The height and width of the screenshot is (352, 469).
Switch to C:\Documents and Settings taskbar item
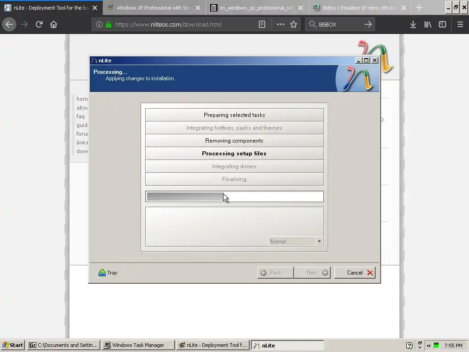coord(63,345)
